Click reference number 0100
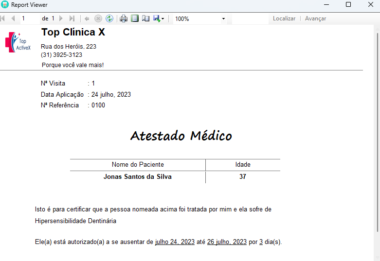Viewport: 380px width, 261px height. (x=98, y=105)
